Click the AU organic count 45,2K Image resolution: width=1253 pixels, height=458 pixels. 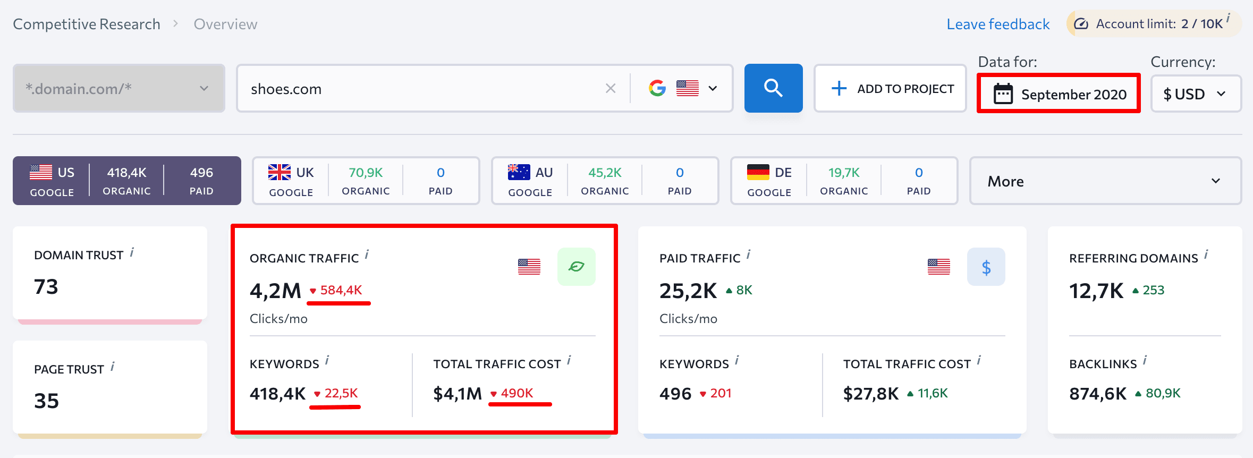click(605, 173)
